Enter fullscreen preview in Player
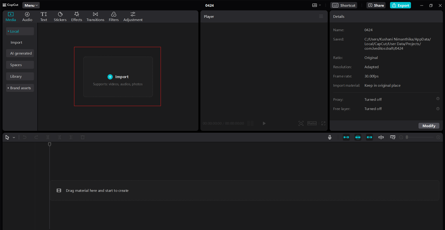The height and width of the screenshot is (230, 445). 323,123
